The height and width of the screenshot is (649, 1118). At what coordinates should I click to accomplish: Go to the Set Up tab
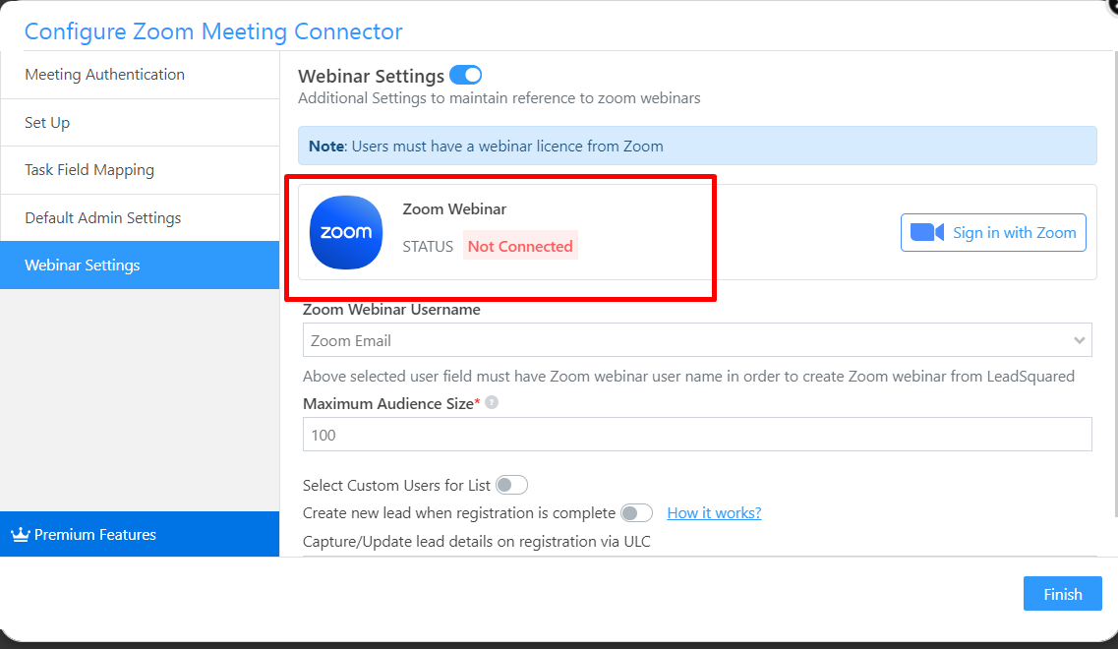point(47,123)
